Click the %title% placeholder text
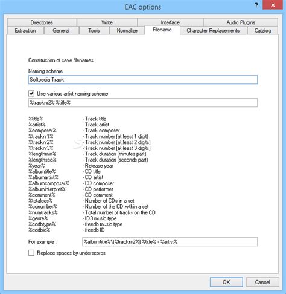Viewport: 286px width, 294px height. tap(36, 119)
